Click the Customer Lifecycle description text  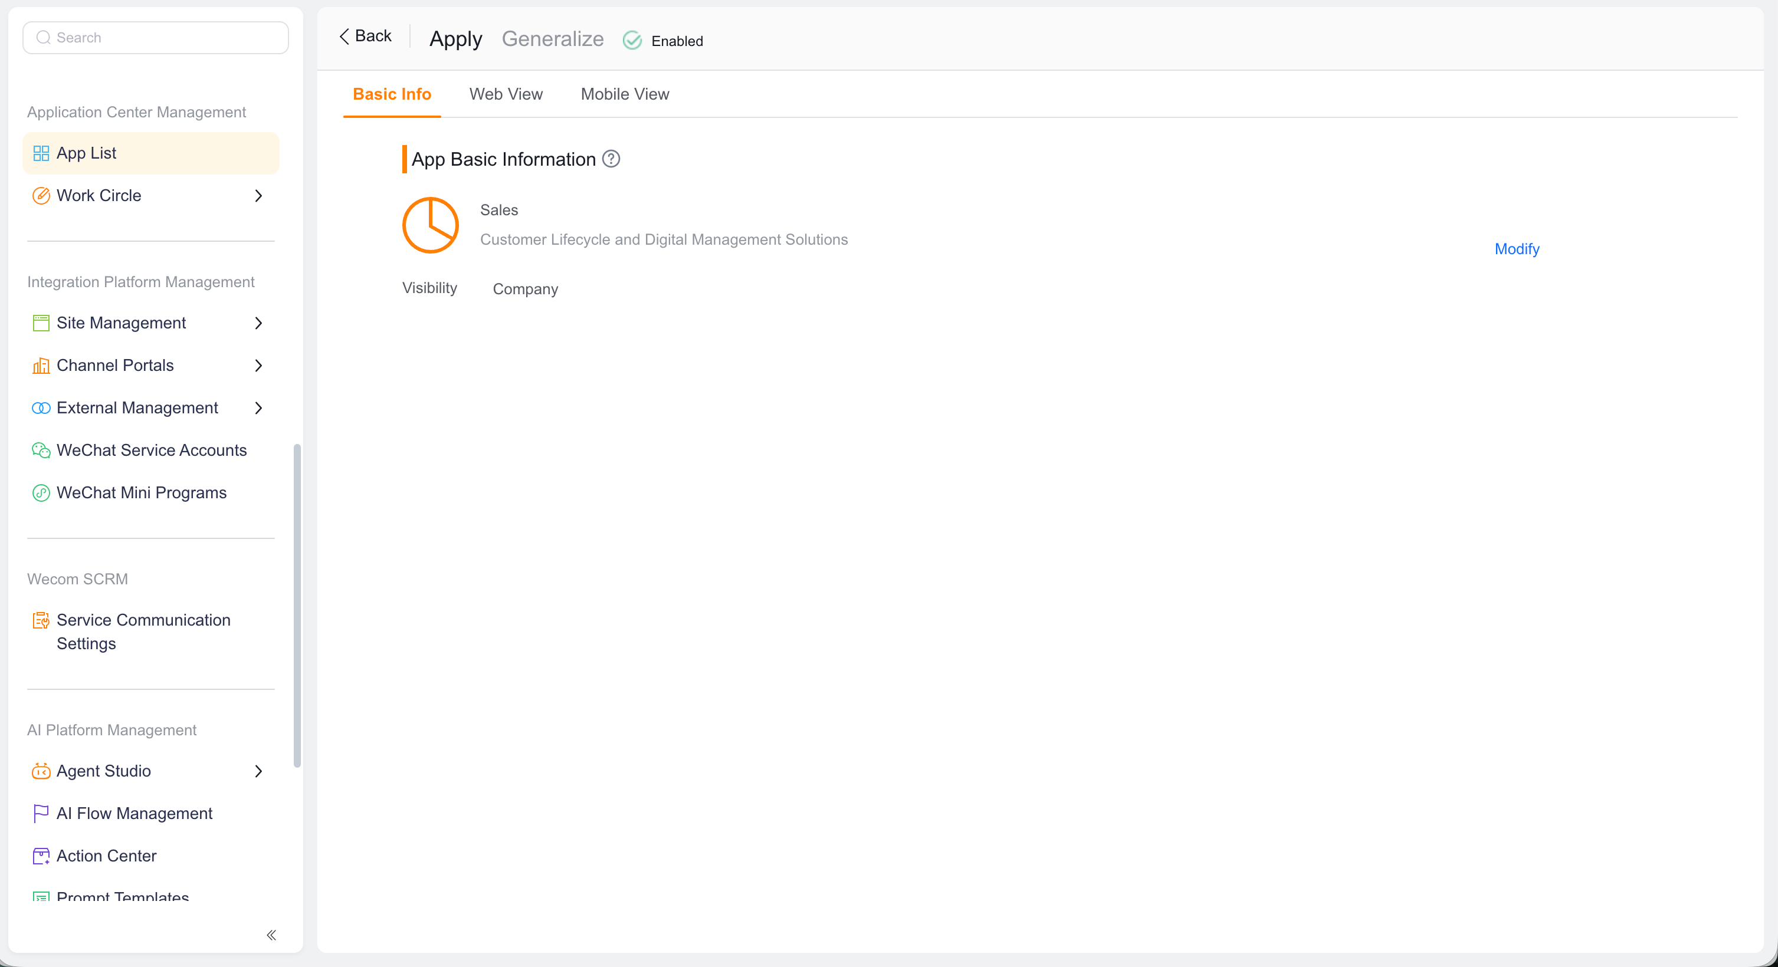(664, 239)
